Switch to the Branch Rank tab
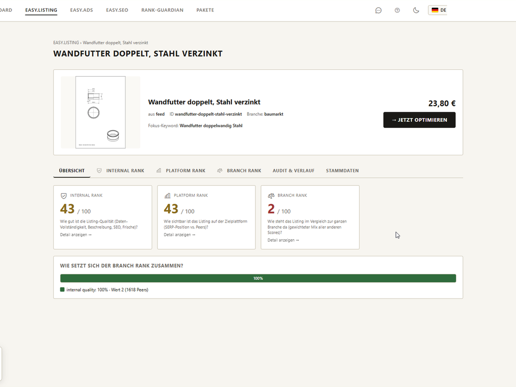516x387 pixels. coord(239,171)
